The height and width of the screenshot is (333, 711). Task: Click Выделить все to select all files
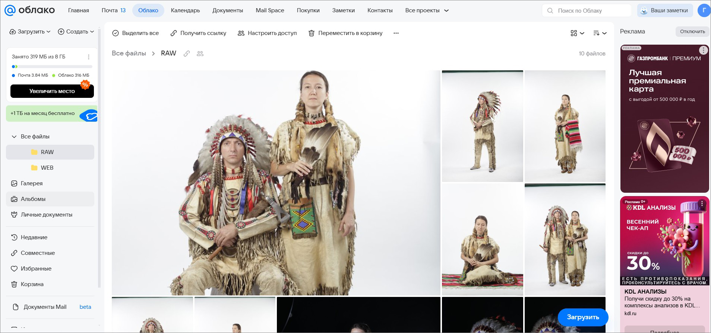coord(136,33)
